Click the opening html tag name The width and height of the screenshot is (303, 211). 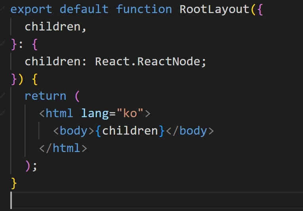coord(59,113)
